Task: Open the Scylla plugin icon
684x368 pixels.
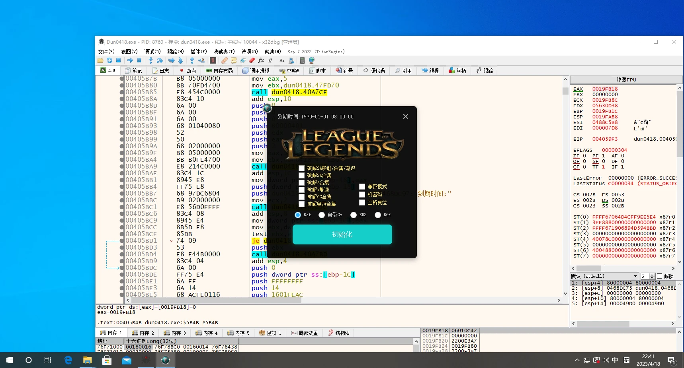Action: (213, 60)
